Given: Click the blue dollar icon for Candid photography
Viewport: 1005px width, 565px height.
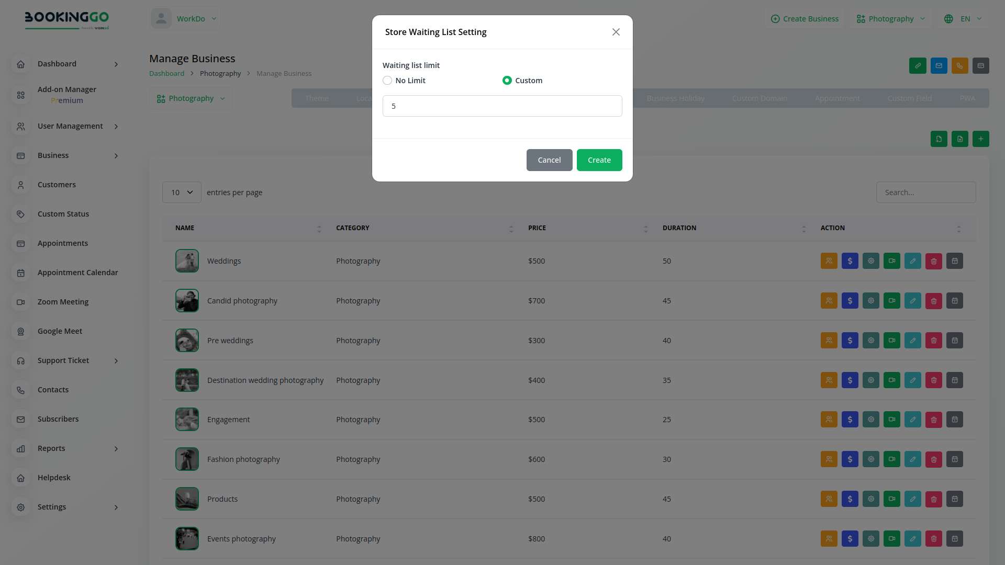Looking at the screenshot, I should pos(850,301).
